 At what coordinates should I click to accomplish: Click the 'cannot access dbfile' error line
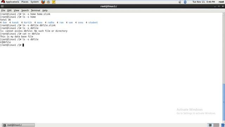34,31
